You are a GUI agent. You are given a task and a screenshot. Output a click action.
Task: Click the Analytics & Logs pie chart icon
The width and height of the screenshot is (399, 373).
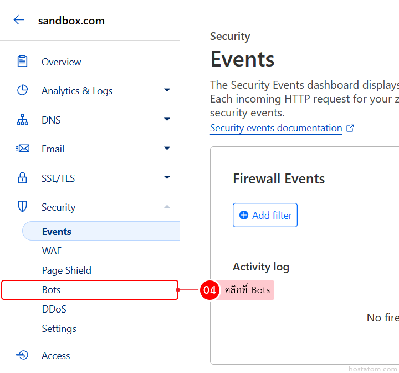(x=22, y=90)
